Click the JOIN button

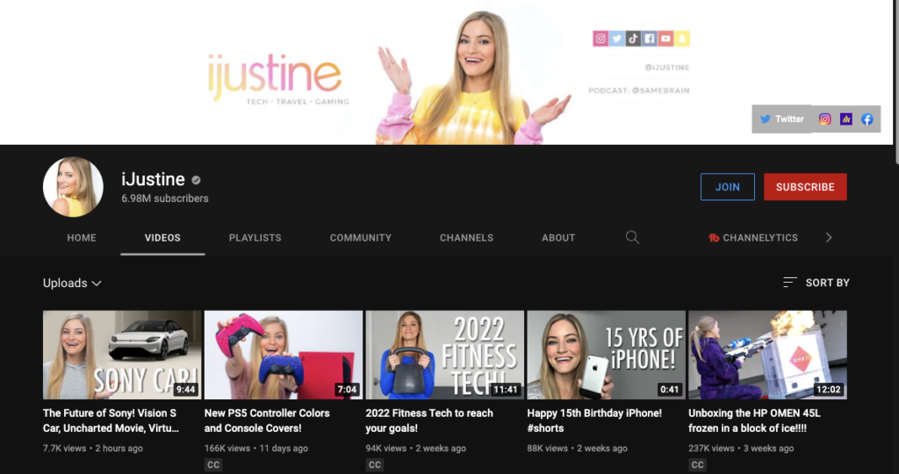pos(728,187)
